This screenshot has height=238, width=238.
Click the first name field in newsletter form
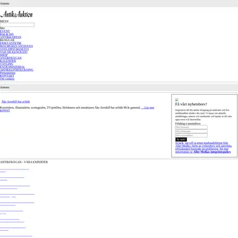click(192, 127)
